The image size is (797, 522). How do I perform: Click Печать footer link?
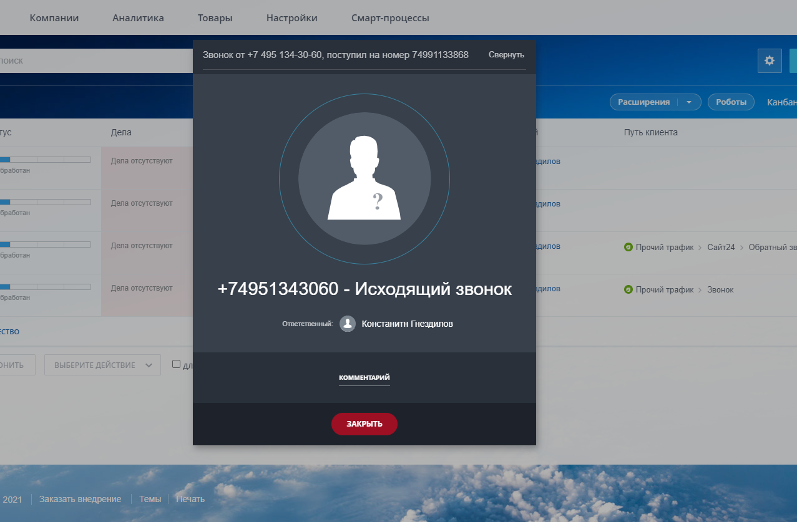click(190, 499)
